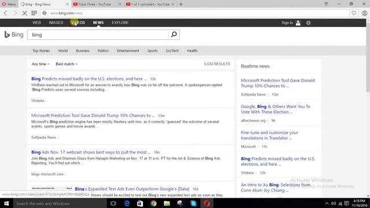Viewport: 370px width, 208px height.
Task: Switch to Triple Three - YouTube tab
Action: pyautogui.click(x=94, y=4)
